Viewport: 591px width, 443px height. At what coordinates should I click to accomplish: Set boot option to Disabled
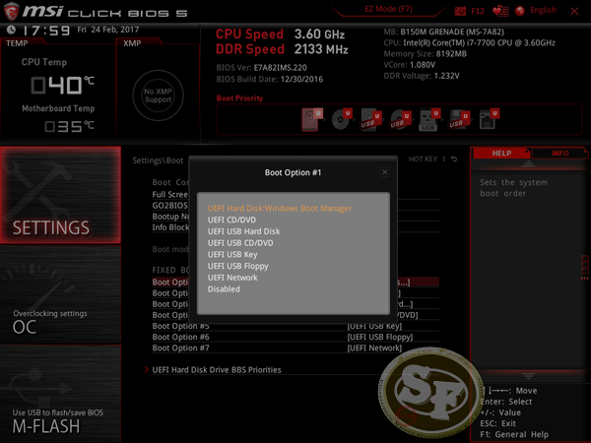point(224,289)
